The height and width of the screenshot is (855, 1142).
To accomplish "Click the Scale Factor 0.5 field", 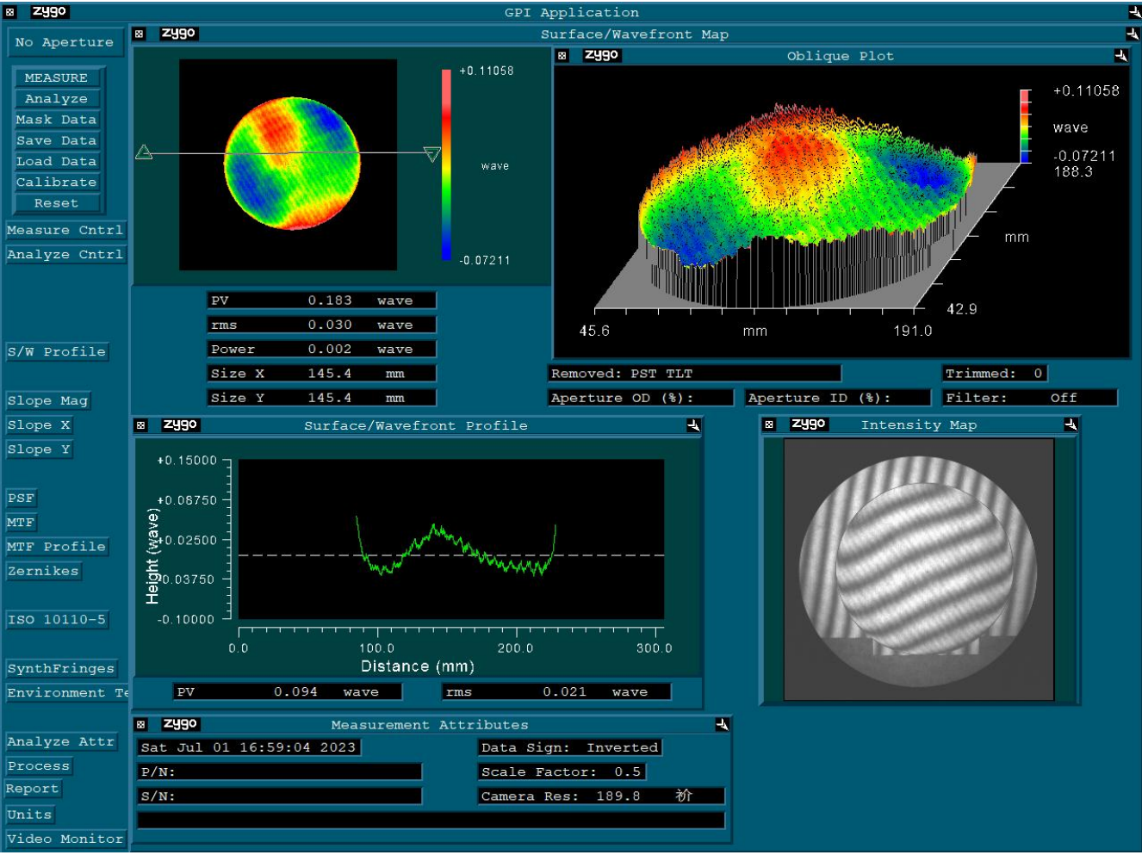I will (562, 771).
